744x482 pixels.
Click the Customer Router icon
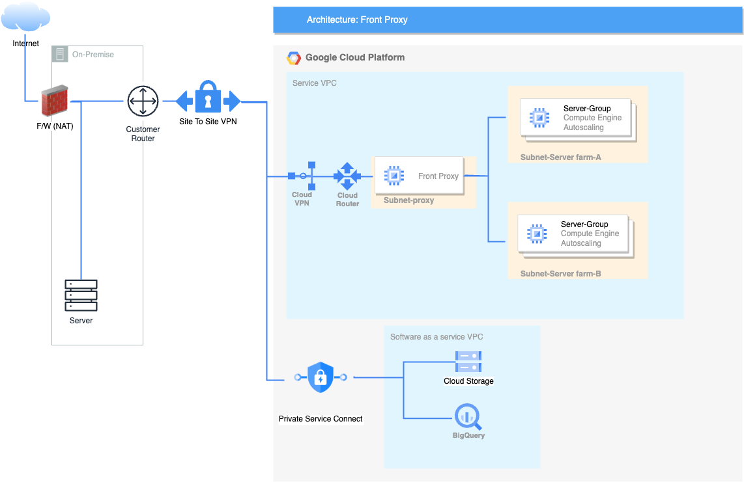[x=143, y=101]
